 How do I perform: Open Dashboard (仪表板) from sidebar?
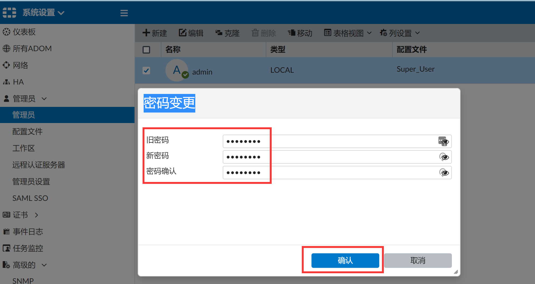pyautogui.click(x=24, y=32)
